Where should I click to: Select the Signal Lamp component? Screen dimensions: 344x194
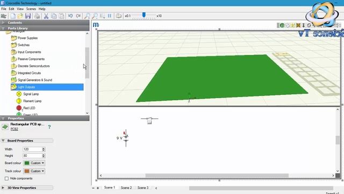pyautogui.click(x=31, y=94)
